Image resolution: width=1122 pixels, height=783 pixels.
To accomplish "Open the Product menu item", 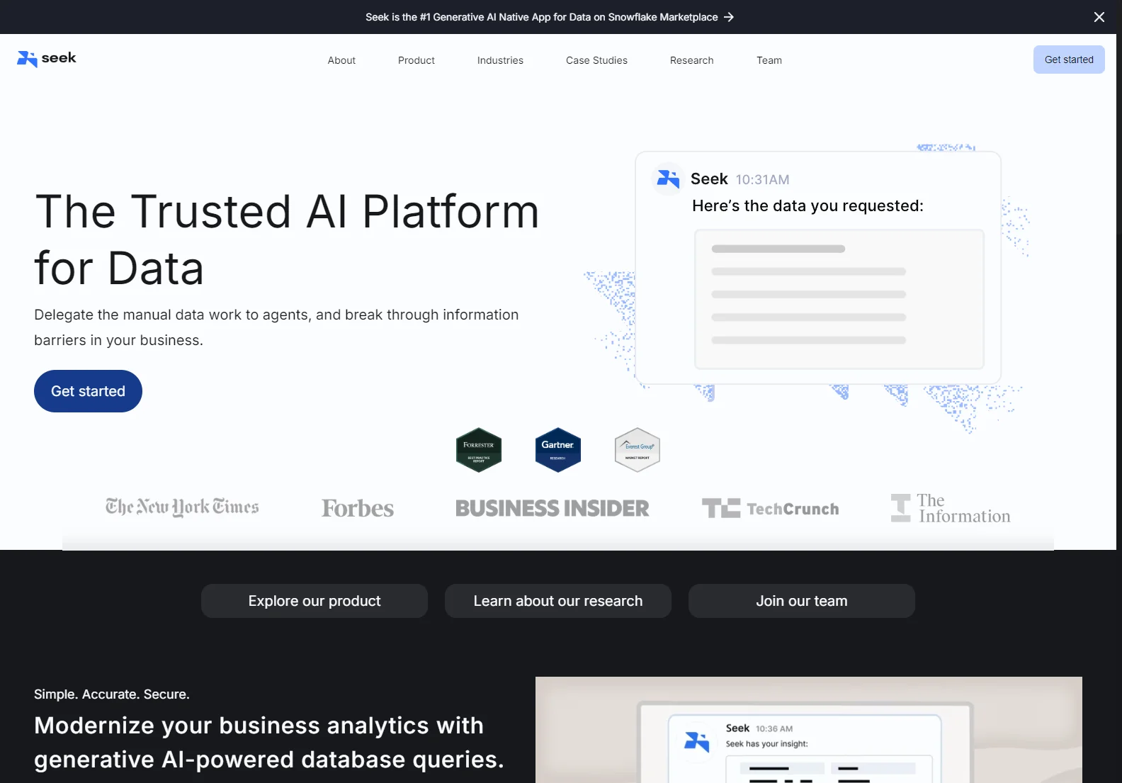I will click(x=416, y=60).
